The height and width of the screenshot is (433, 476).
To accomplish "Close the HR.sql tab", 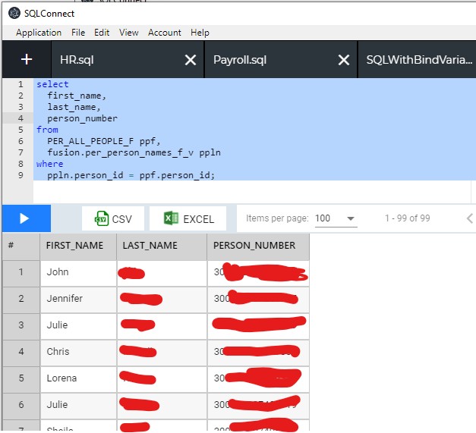I will point(191,60).
